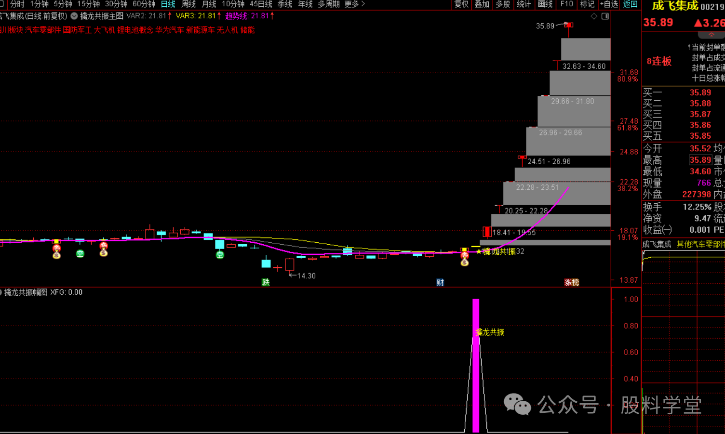Viewport: 725px width, 434px height.
Task: Click the diamond icon above the chart
Action: coord(594,16)
